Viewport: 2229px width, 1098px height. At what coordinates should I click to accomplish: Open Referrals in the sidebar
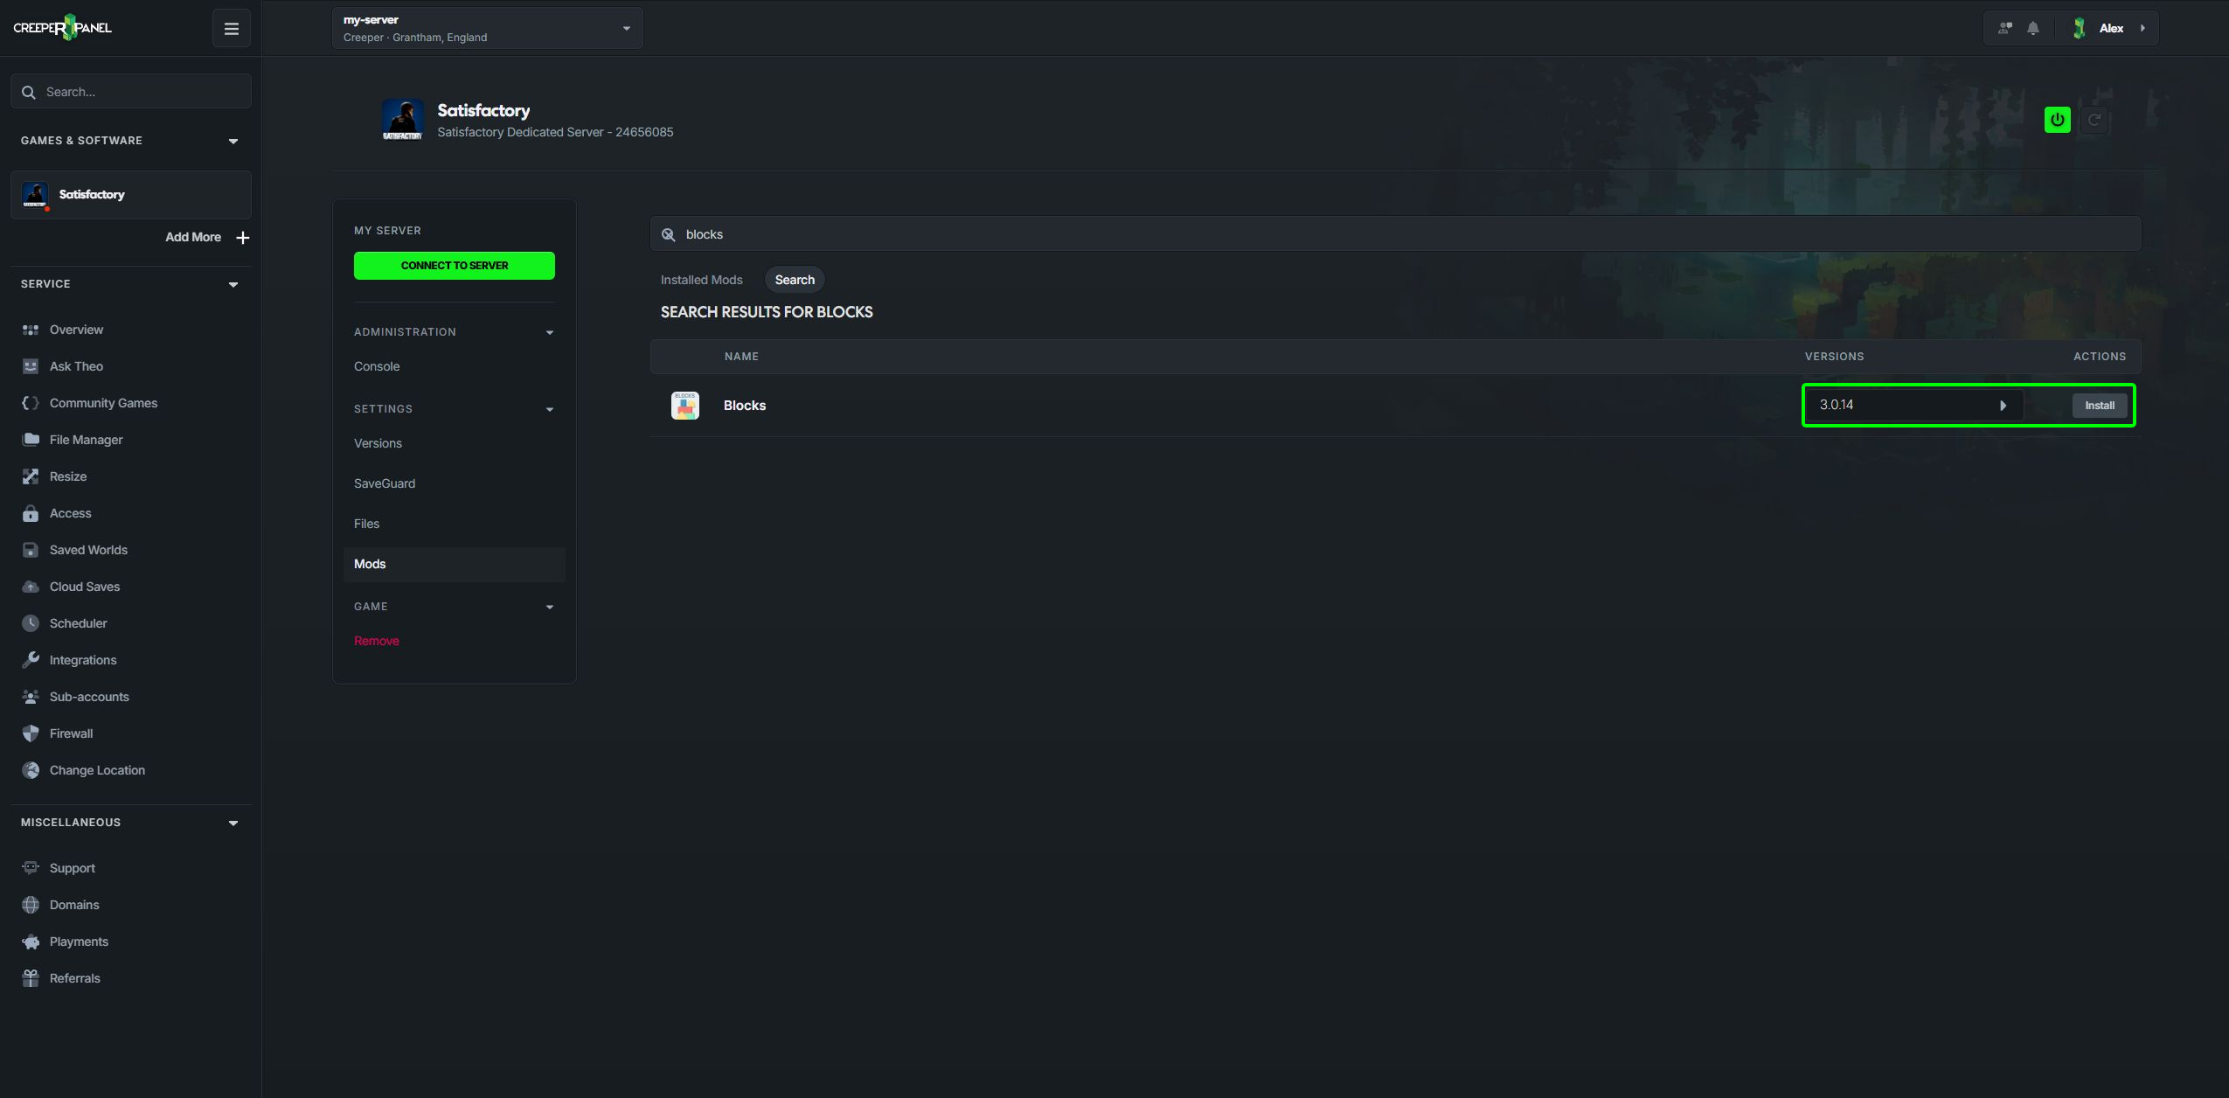74,978
